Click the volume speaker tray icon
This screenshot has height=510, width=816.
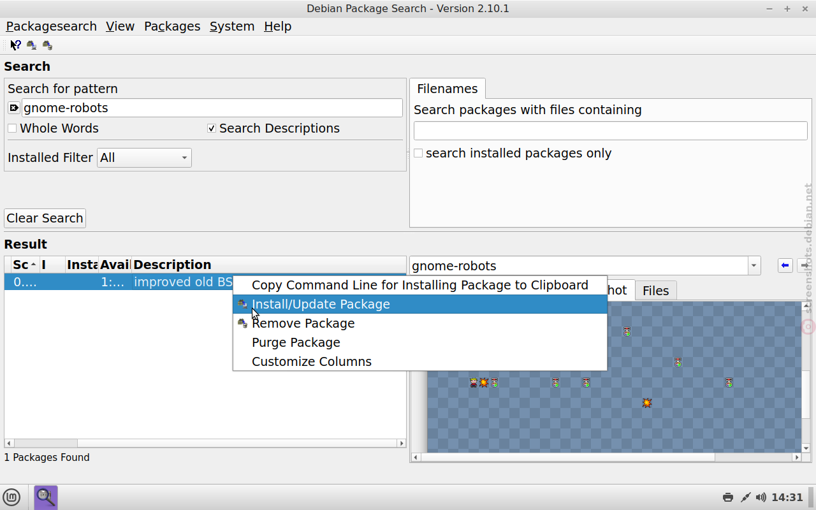tap(761, 497)
